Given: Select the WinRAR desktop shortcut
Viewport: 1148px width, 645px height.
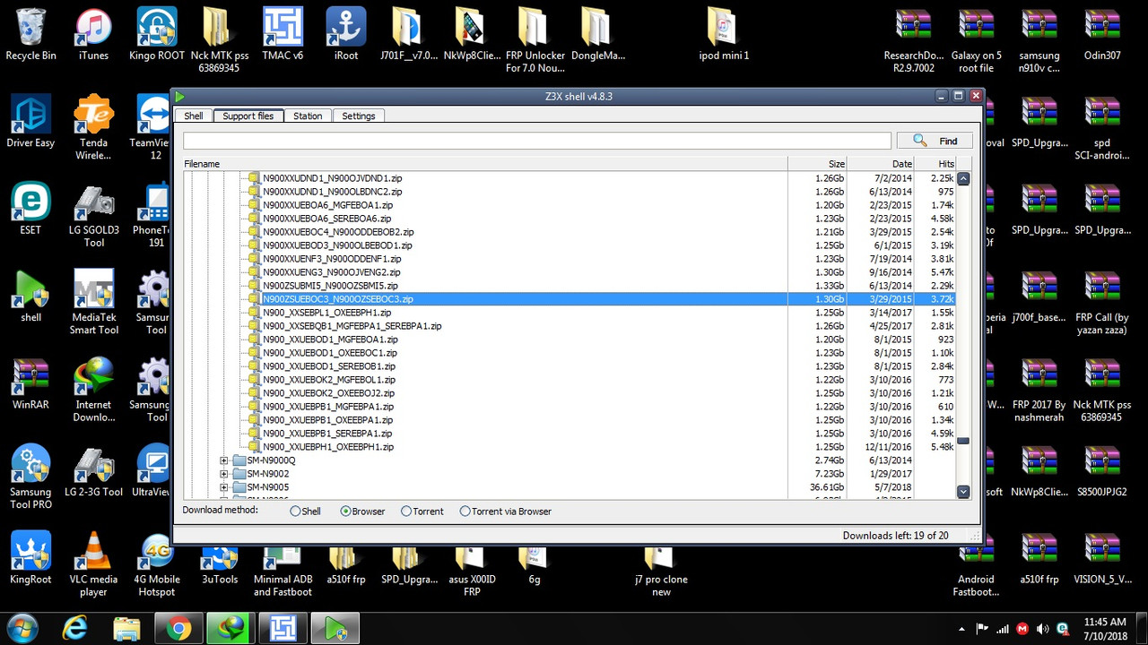Looking at the screenshot, I should coord(30,383).
